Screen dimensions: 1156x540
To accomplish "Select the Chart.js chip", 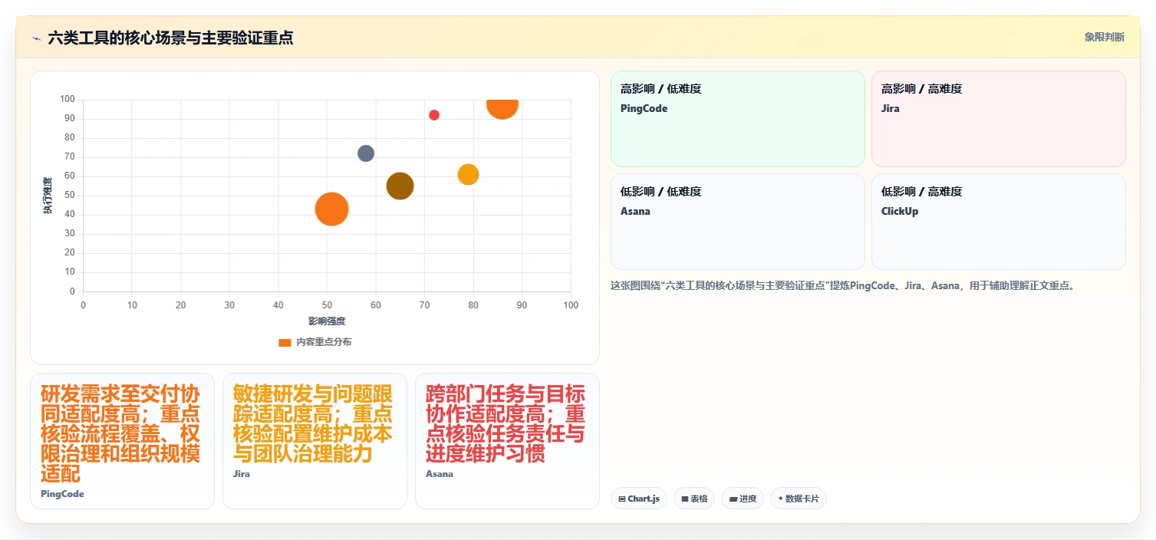I will (x=639, y=499).
